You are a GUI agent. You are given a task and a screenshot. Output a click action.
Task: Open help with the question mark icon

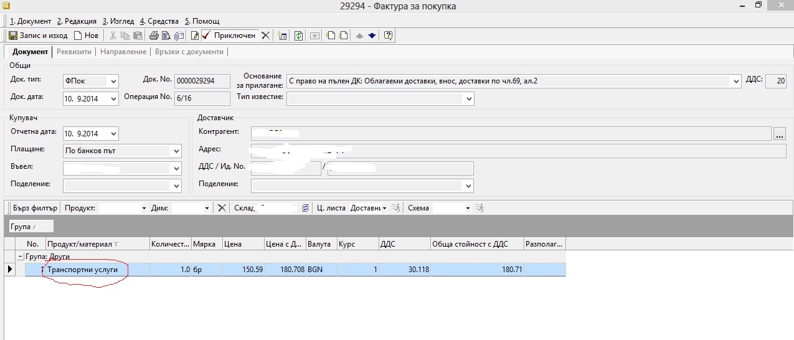tap(389, 35)
